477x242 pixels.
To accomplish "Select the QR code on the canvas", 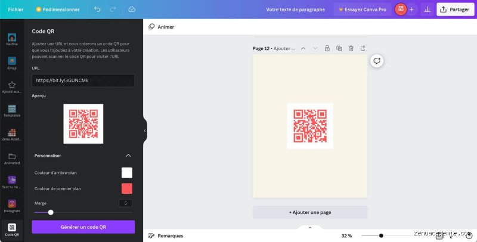I will click(310, 126).
